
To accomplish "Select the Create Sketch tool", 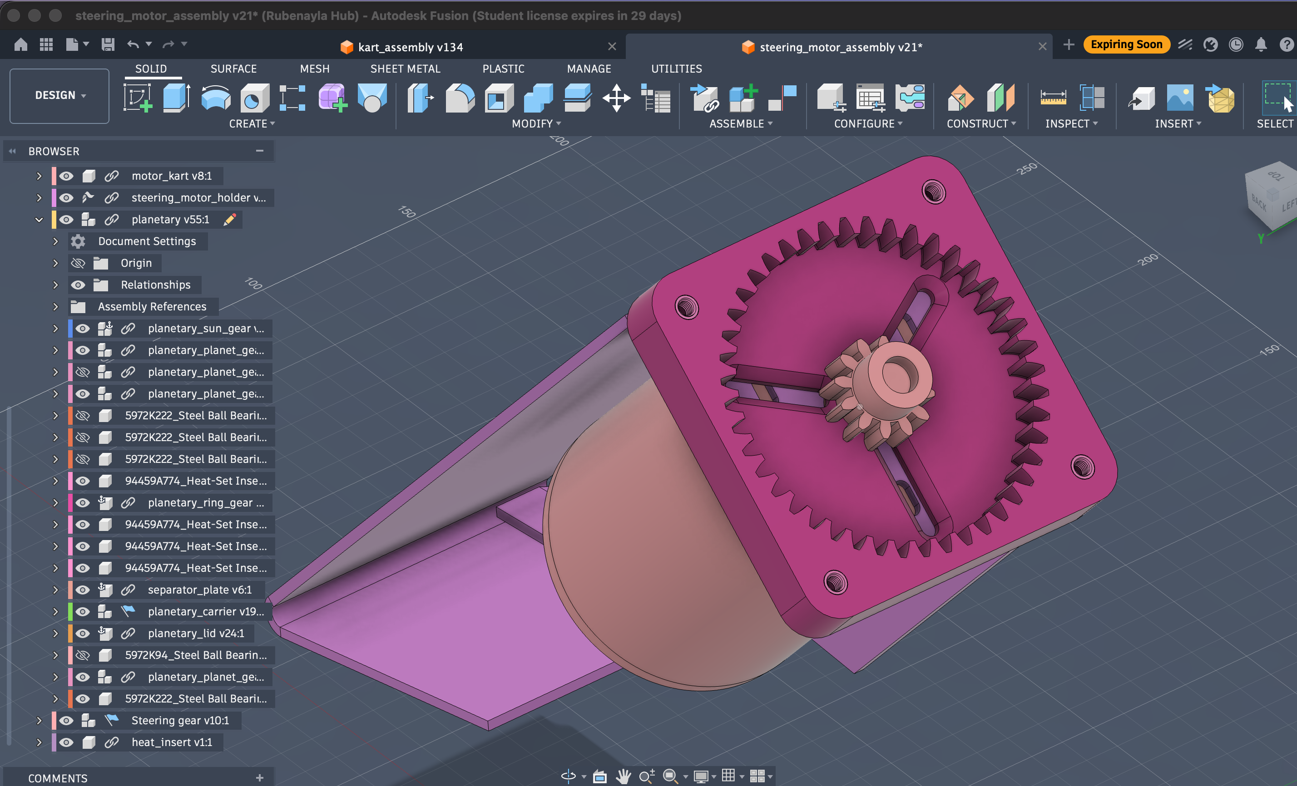I will point(138,98).
